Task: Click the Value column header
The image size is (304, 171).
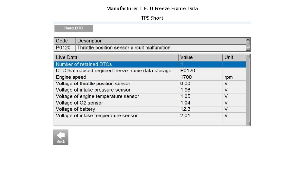Action: [x=200, y=57]
